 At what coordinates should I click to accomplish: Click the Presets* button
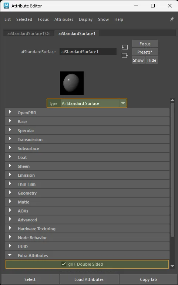click(145, 52)
